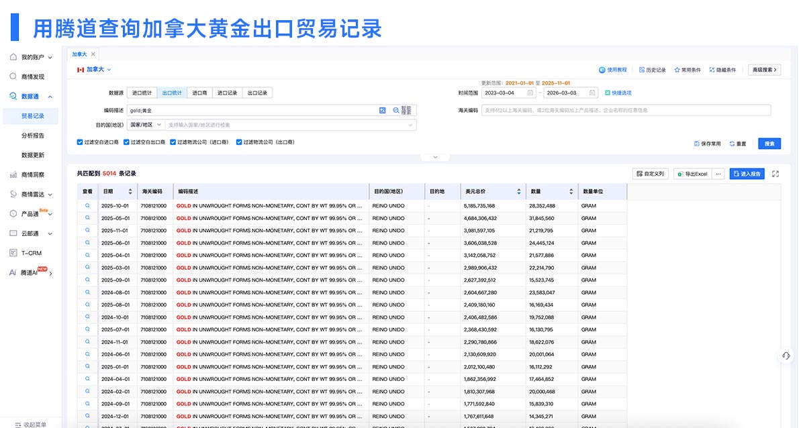Open the 国家/地区 destination dropdown

[x=144, y=124]
